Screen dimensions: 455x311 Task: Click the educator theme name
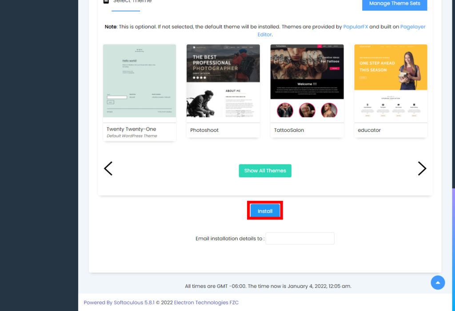tap(369, 130)
